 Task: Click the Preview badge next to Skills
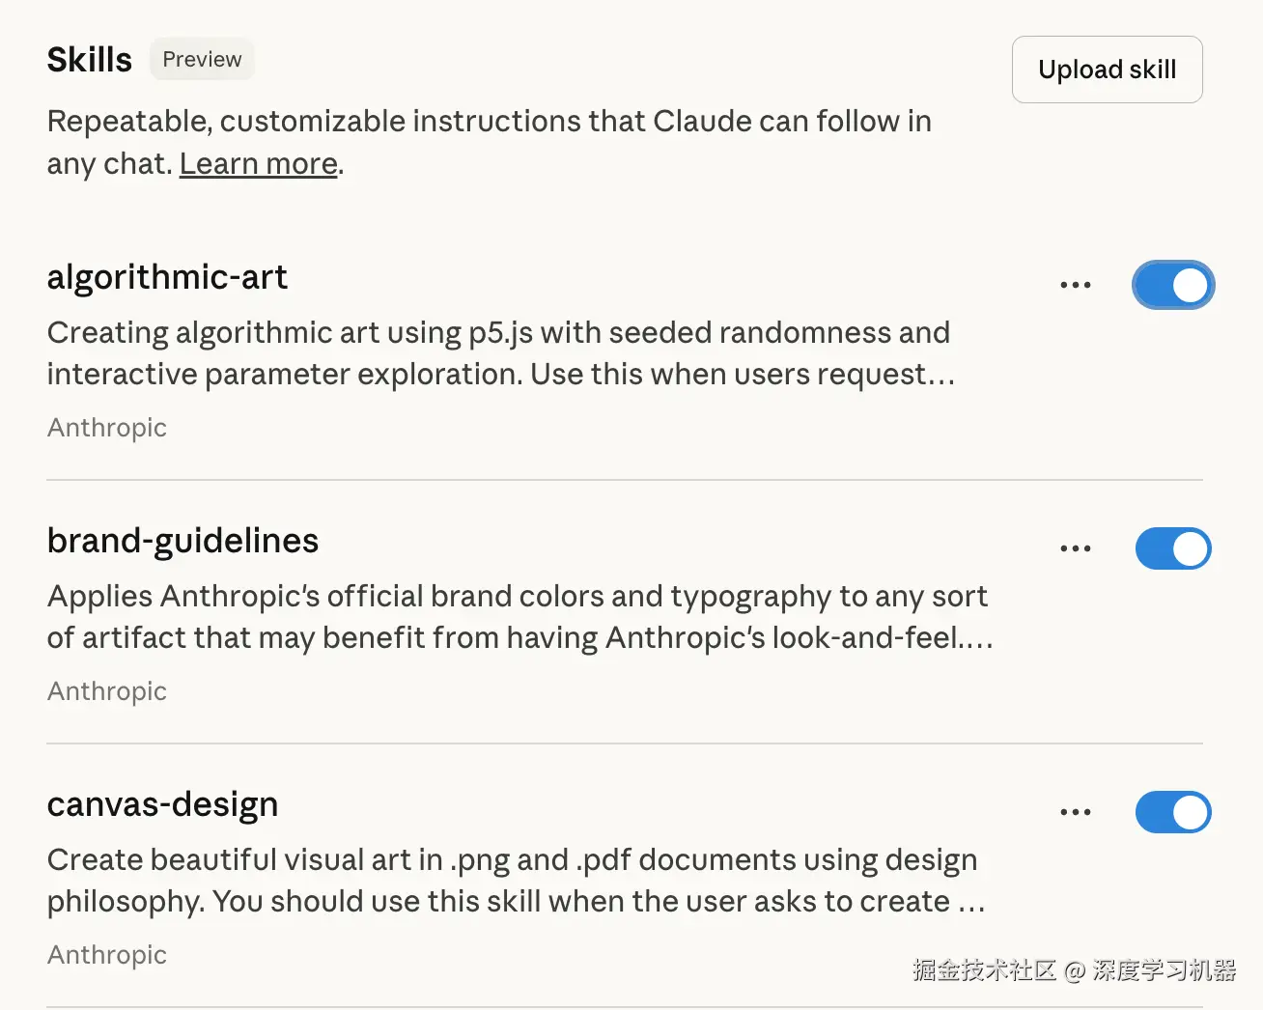[x=202, y=60]
